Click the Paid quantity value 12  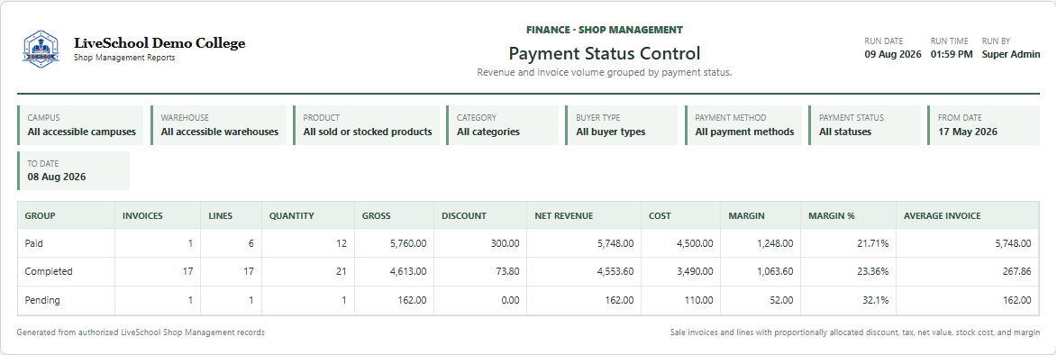coord(341,243)
